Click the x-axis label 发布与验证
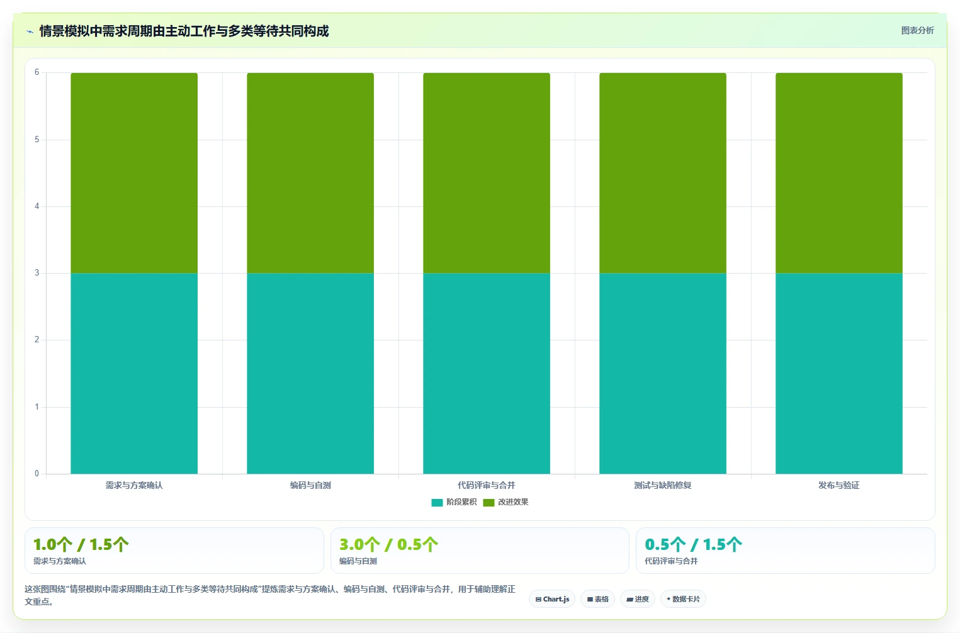960x633 pixels. 839,485
